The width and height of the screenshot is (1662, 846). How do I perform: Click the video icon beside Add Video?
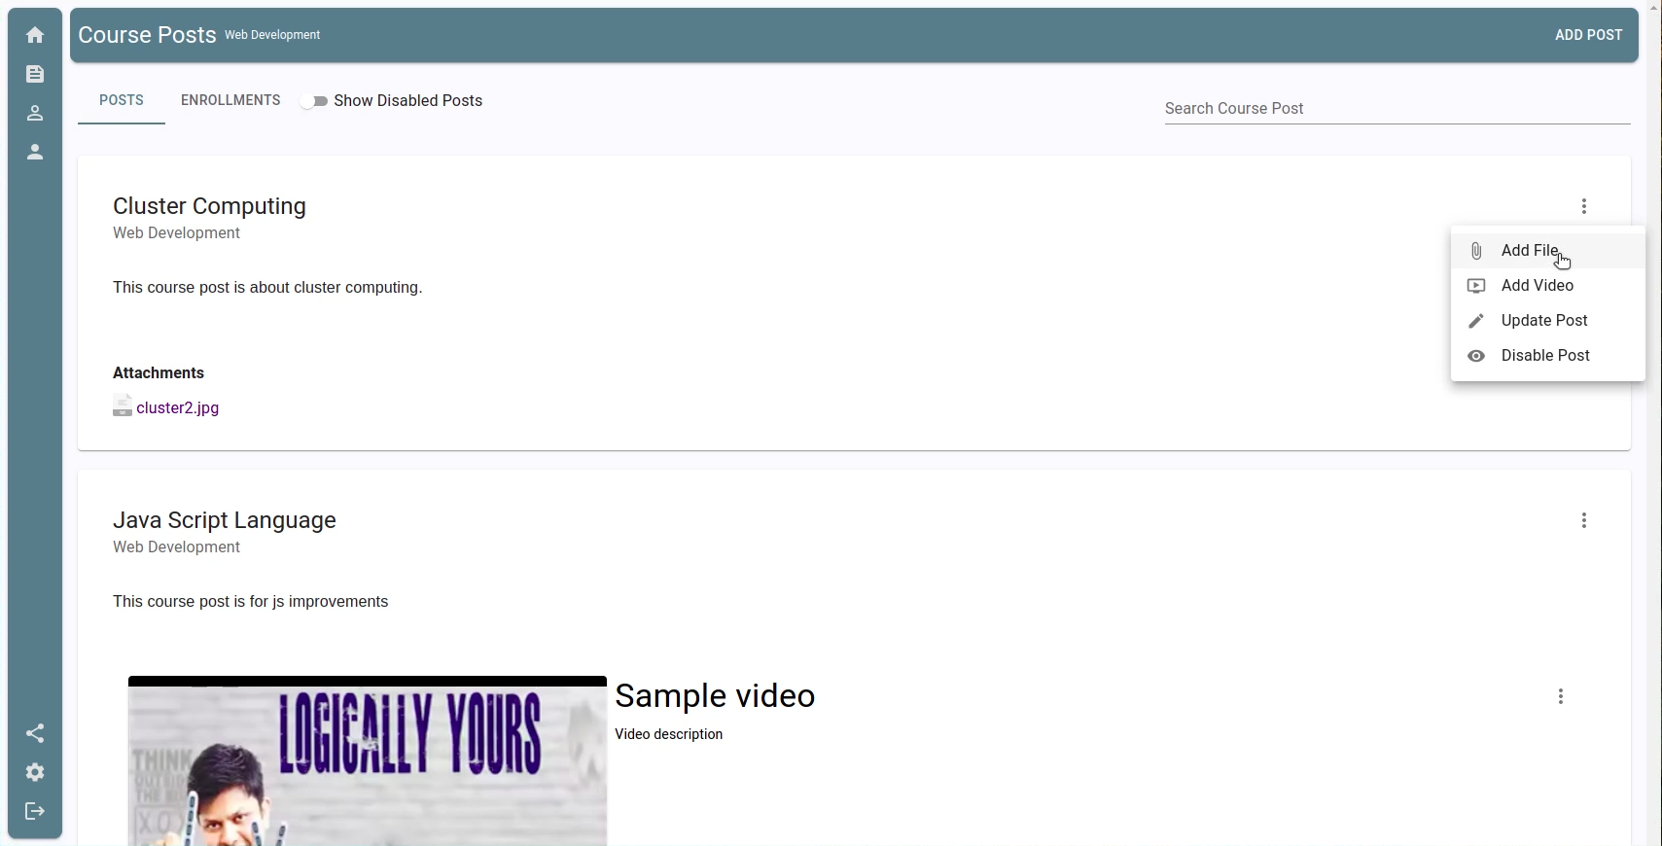coord(1476,286)
